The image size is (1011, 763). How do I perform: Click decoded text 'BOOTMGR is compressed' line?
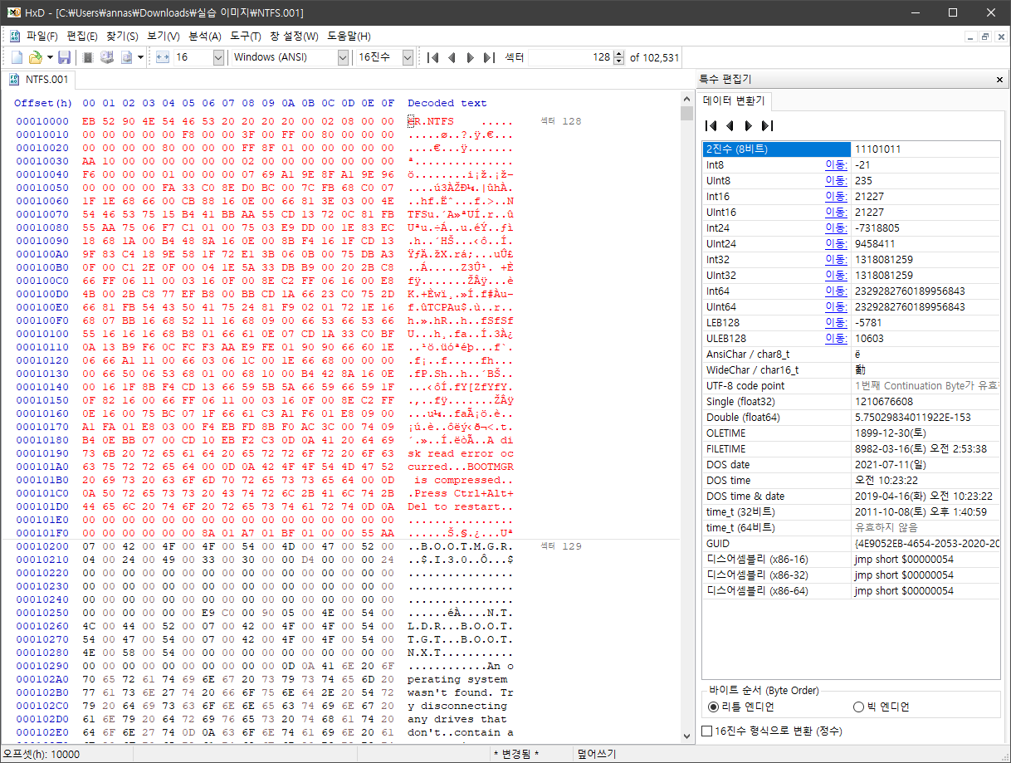point(461,480)
